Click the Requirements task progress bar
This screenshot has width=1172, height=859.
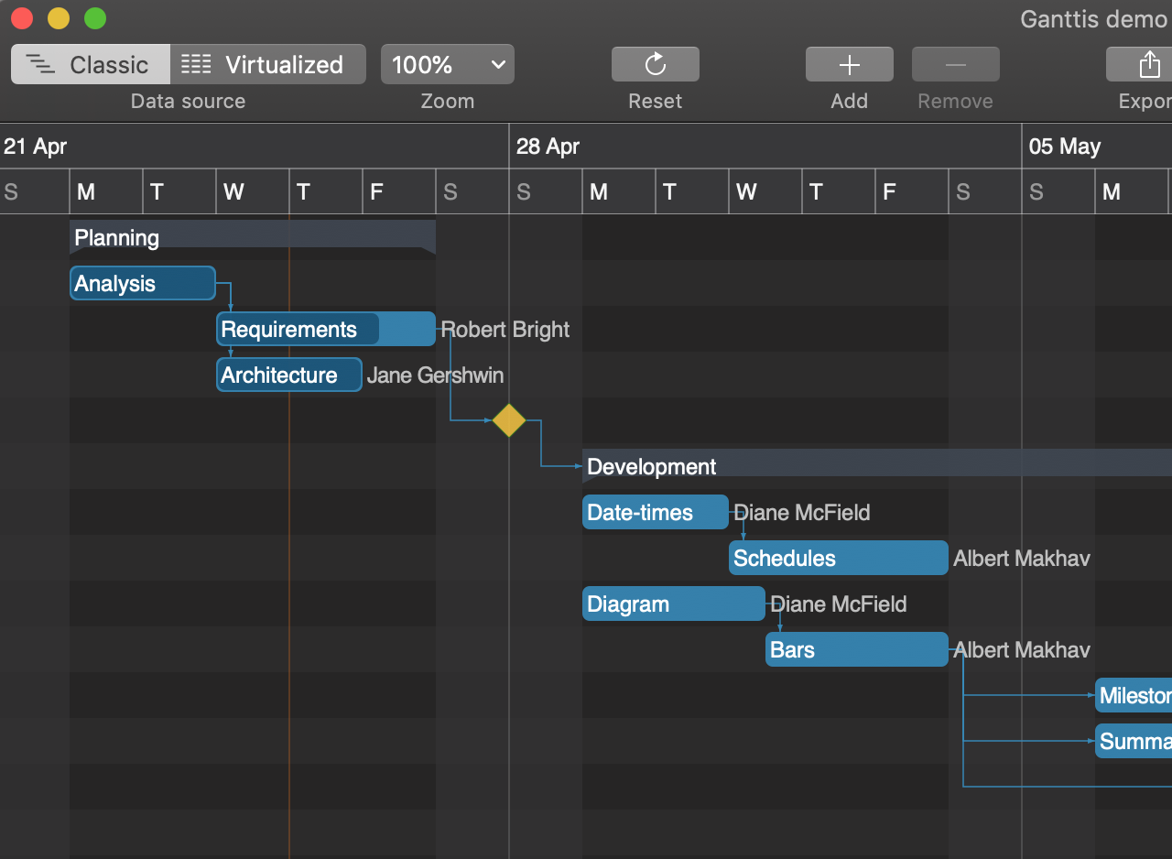pos(298,329)
